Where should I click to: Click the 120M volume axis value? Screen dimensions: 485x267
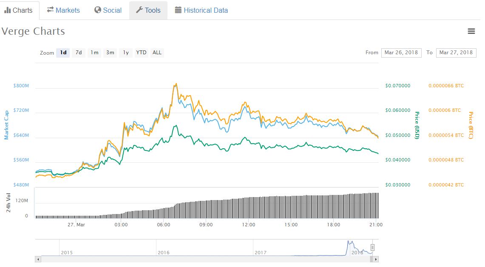click(x=22, y=201)
